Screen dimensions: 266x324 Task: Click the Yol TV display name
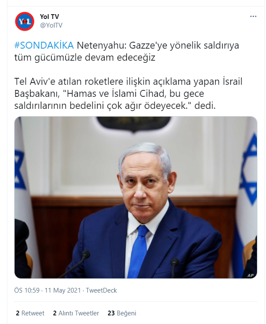pos(49,16)
